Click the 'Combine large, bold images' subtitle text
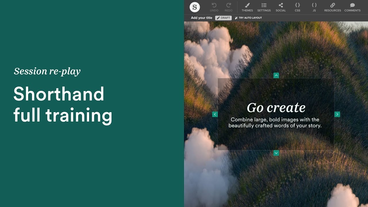Image resolution: width=368 pixels, height=207 pixels. point(275,122)
